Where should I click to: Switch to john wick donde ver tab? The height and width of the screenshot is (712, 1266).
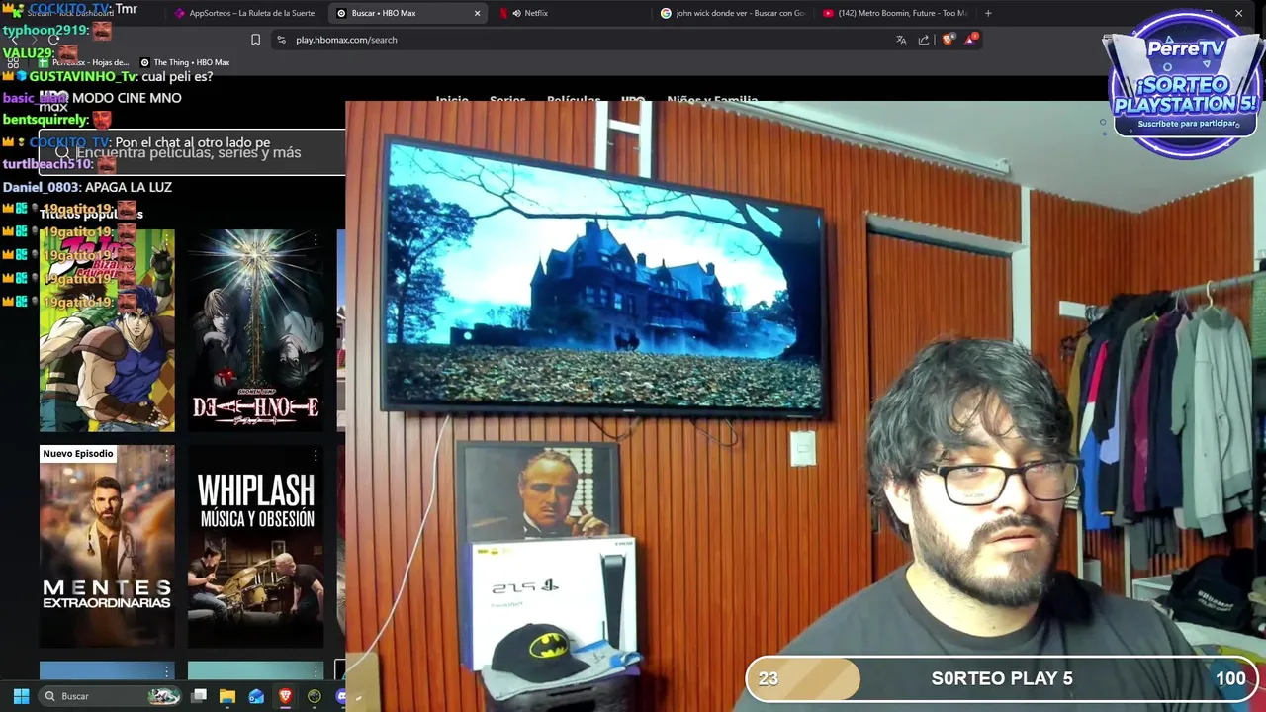[x=734, y=13]
